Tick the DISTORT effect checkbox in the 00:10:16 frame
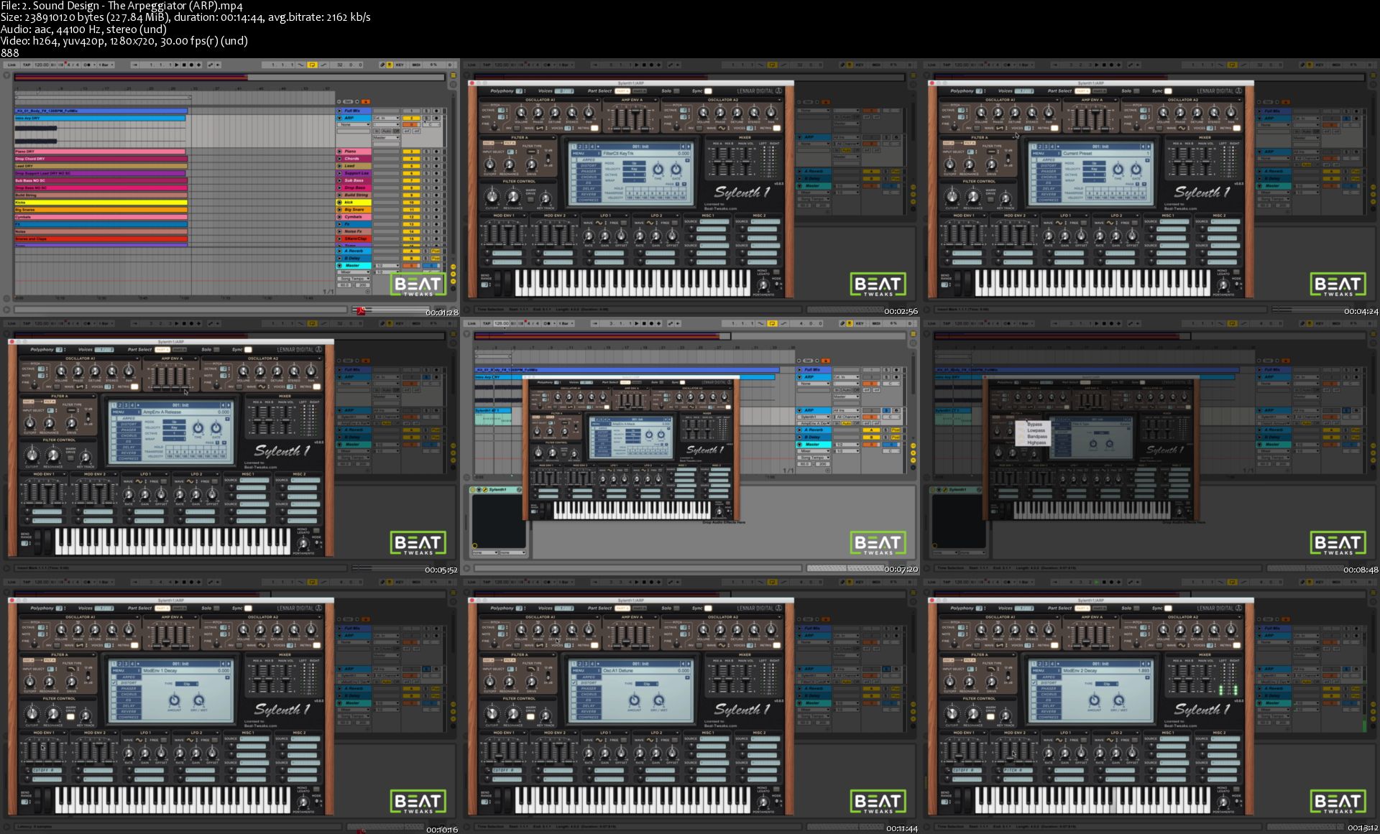Image resolution: width=1380 pixels, height=834 pixels. coord(114,683)
